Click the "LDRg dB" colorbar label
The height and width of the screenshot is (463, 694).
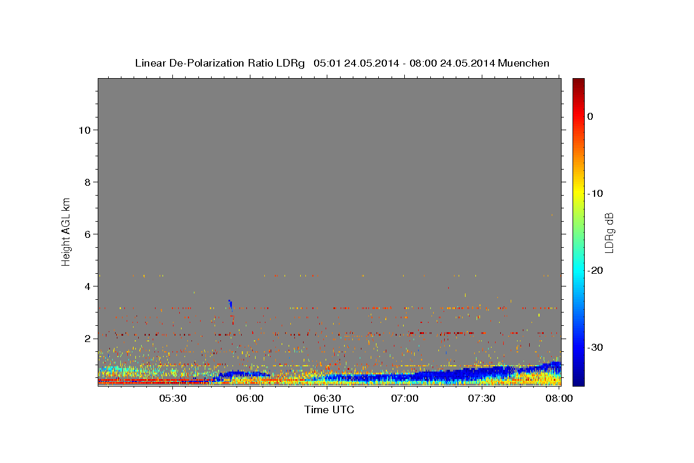coord(609,233)
